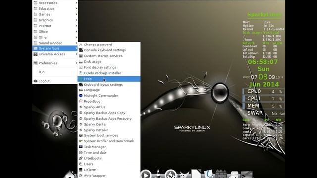Expand the Internet submenu arrow
Screen dimensions: 317x178
[x=76, y=26]
